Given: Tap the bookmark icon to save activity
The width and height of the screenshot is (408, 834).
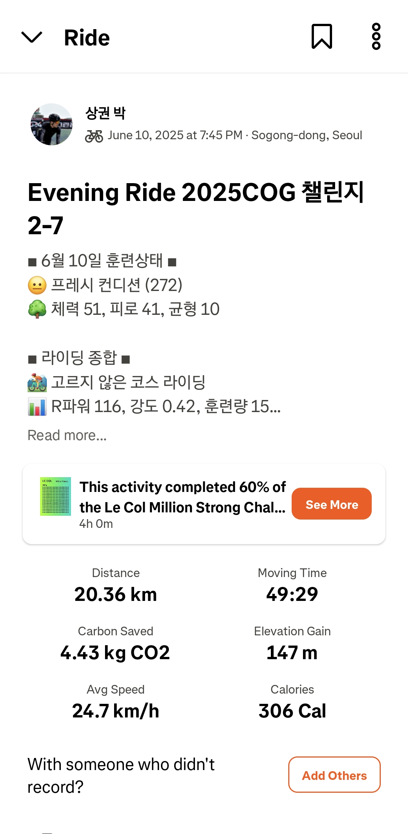Looking at the screenshot, I should [x=321, y=36].
